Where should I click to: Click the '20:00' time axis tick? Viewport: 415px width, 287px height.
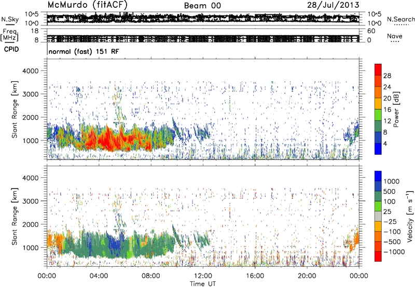[307, 276]
